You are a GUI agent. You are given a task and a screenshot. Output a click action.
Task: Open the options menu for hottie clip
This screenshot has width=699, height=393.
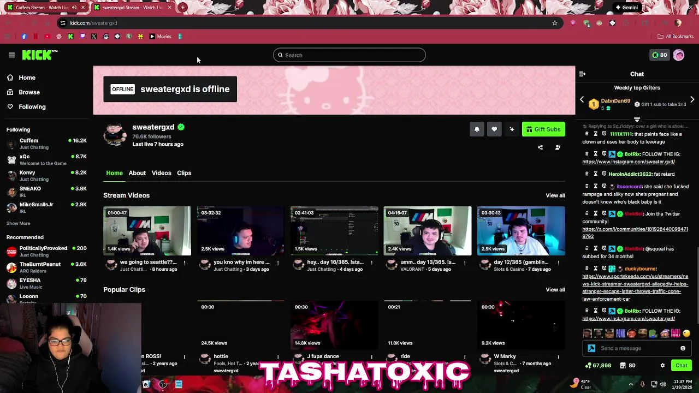click(278, 357)
